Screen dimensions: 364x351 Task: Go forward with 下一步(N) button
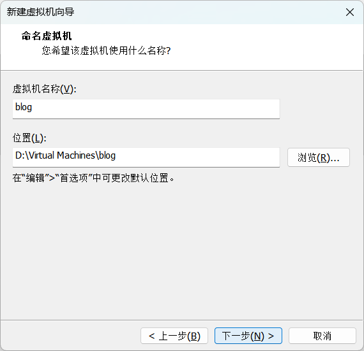pyautogui.click(x=248, y=336)
